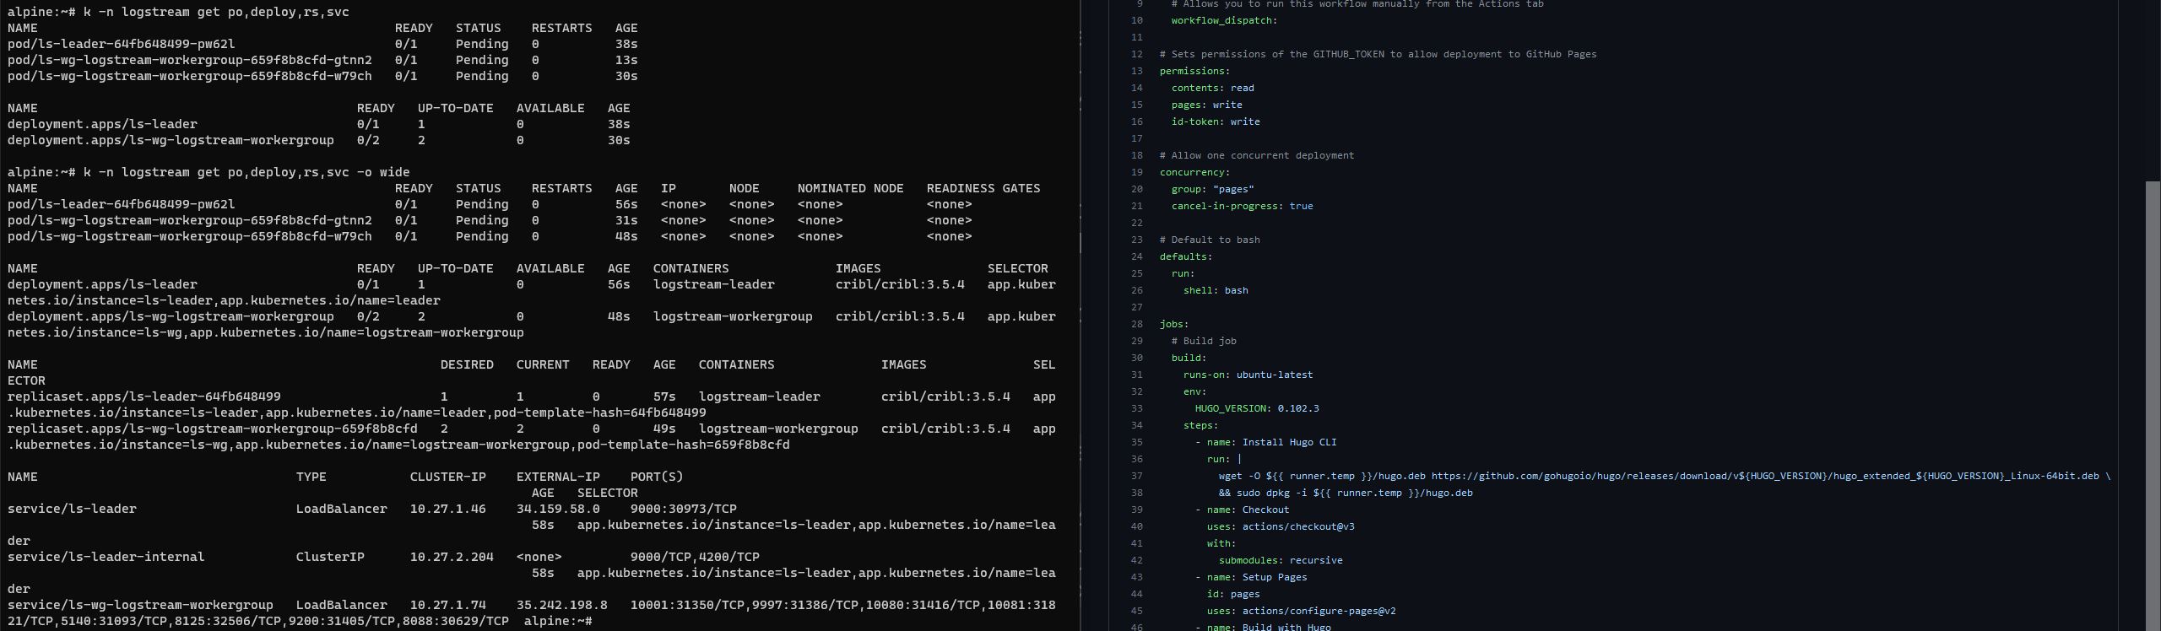Image resolution: width=2161 pixels, height=631 pixels.
Task: Click external IP '34.159.58.0'
Action: pyautogui.click(x=558, y=509)
